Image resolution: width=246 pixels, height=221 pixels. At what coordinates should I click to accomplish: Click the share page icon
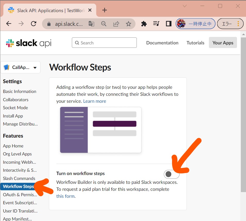[116, 24]
